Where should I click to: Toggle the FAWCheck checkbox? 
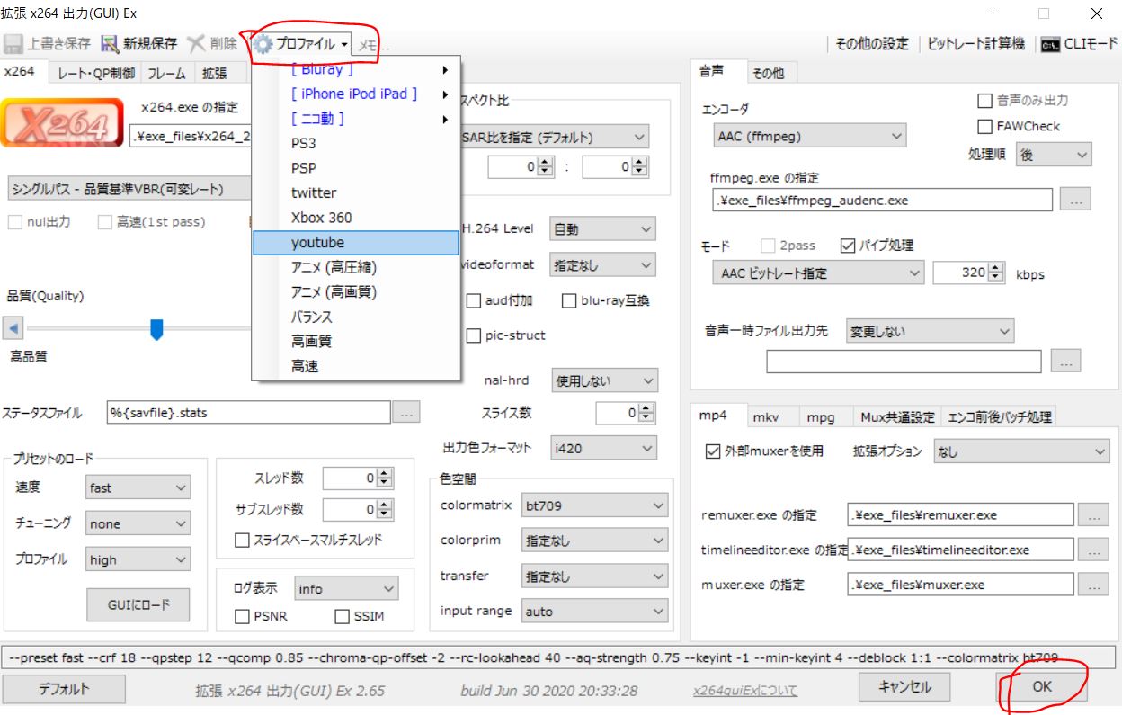(984, 127)
